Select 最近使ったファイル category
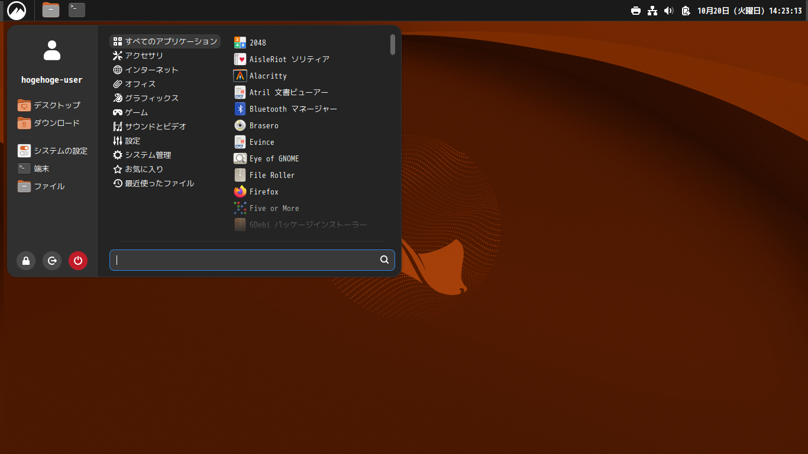Screen dimensions: 808x454 pyautogui.click(x=153, y=183)
